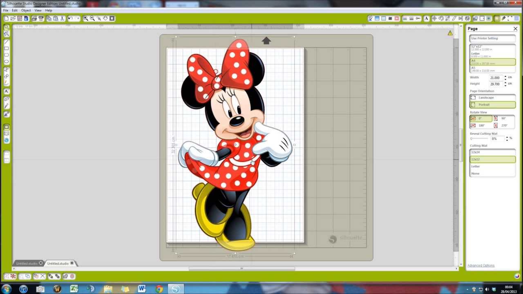523x294 pixels.
Task: Open the View menu
Action: [x=38, y=10]
